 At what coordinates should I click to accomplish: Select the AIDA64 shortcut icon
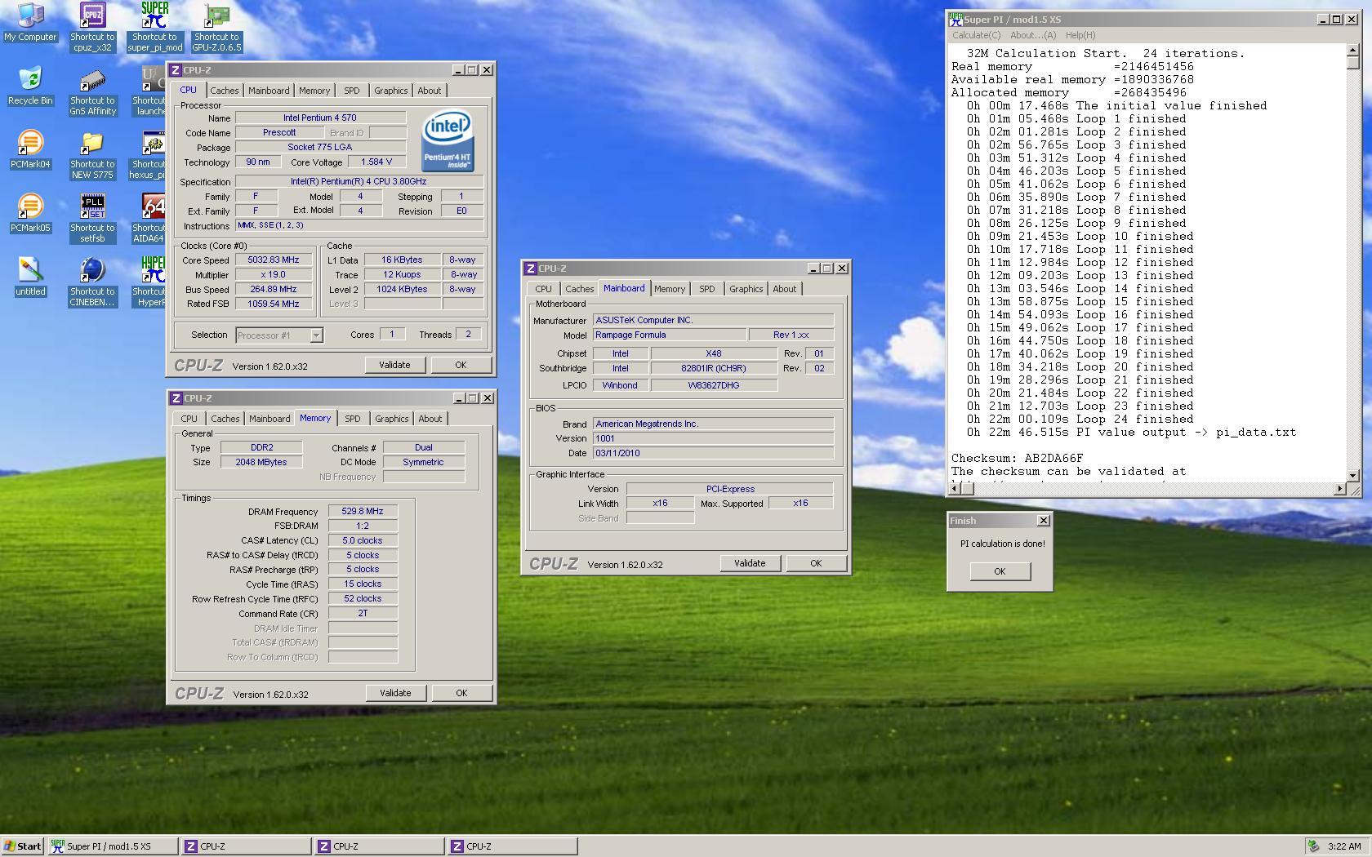(150, 219)
